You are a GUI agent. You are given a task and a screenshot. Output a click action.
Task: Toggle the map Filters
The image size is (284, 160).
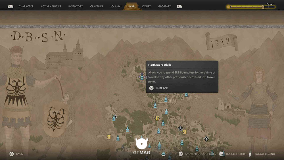pyautogui.click(x=235, y=154)
